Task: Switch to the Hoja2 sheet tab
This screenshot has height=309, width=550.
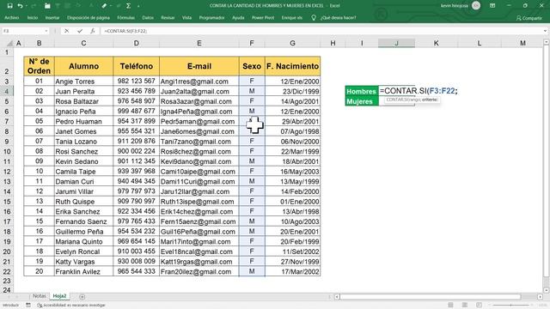Action: coord(59,296)
